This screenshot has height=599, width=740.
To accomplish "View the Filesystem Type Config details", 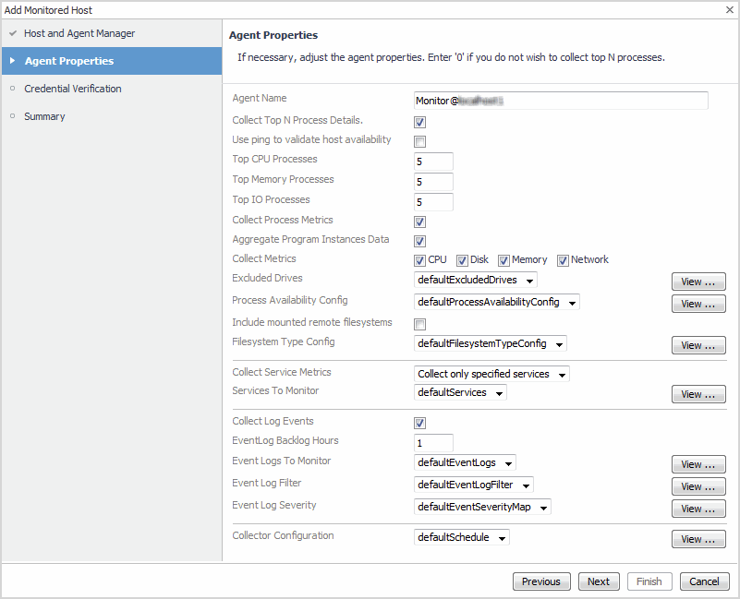I will point(698,346).
